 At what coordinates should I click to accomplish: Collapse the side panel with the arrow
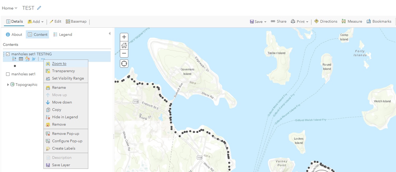click(110, 34)
